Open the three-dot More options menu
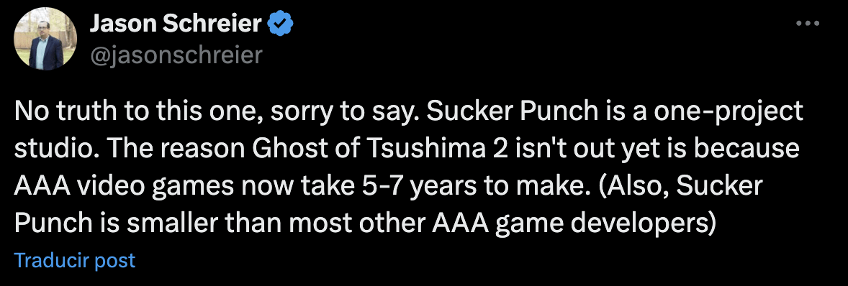This screenshot has width=848, height=286. [808, 24]
